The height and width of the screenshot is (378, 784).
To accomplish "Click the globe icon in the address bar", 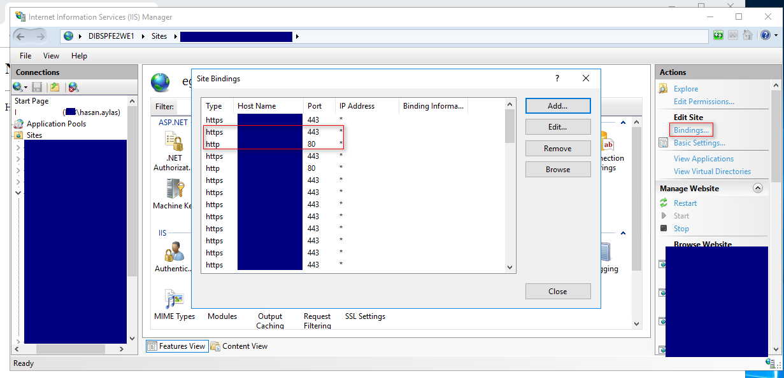I will pyautogui.click(x=68, y=36).
